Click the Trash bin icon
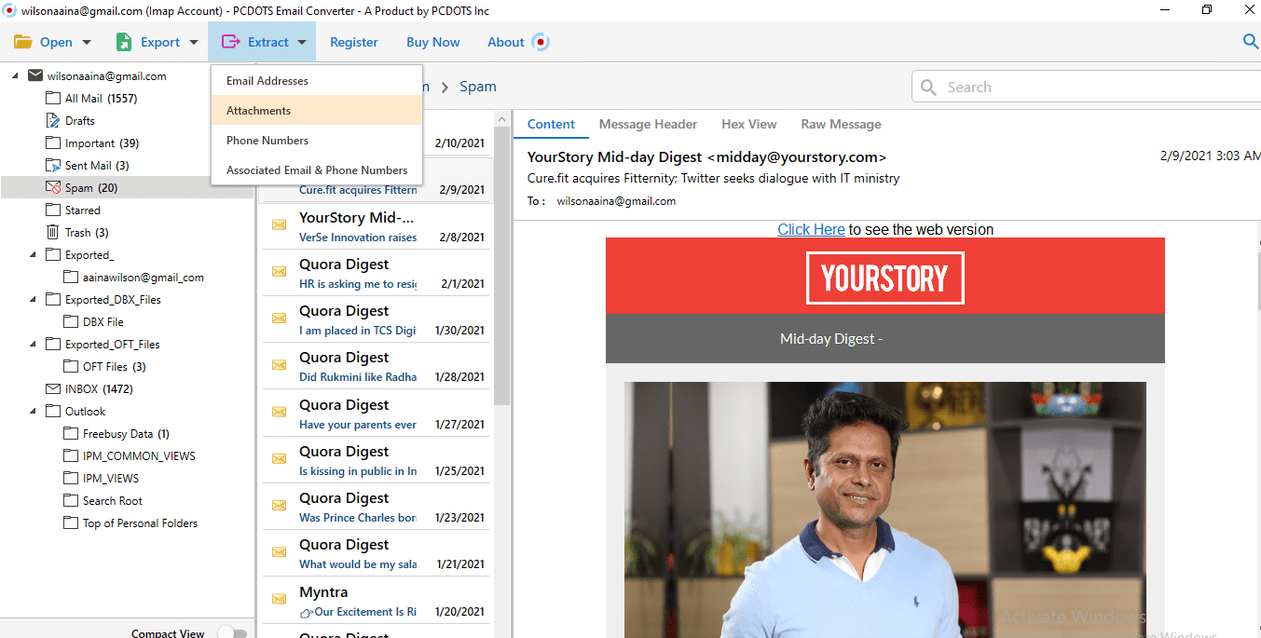 pyautogui.click(x=53, y=232)
